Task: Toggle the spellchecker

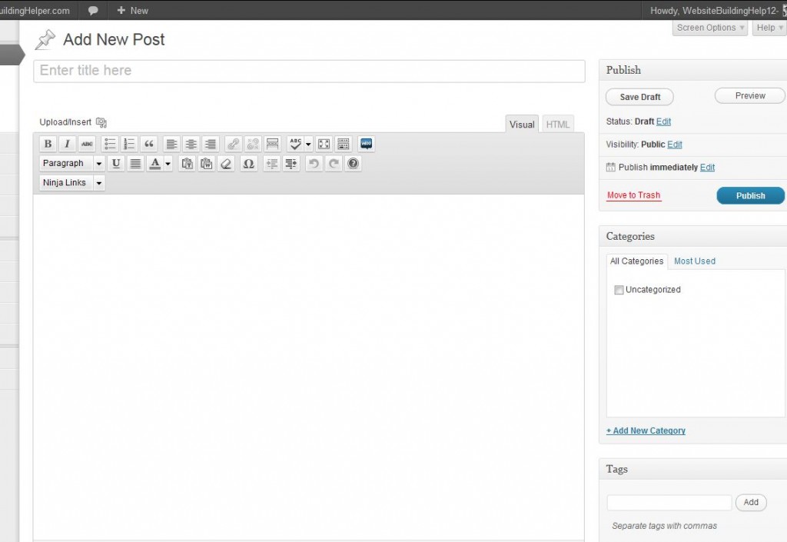Action: 296,144
